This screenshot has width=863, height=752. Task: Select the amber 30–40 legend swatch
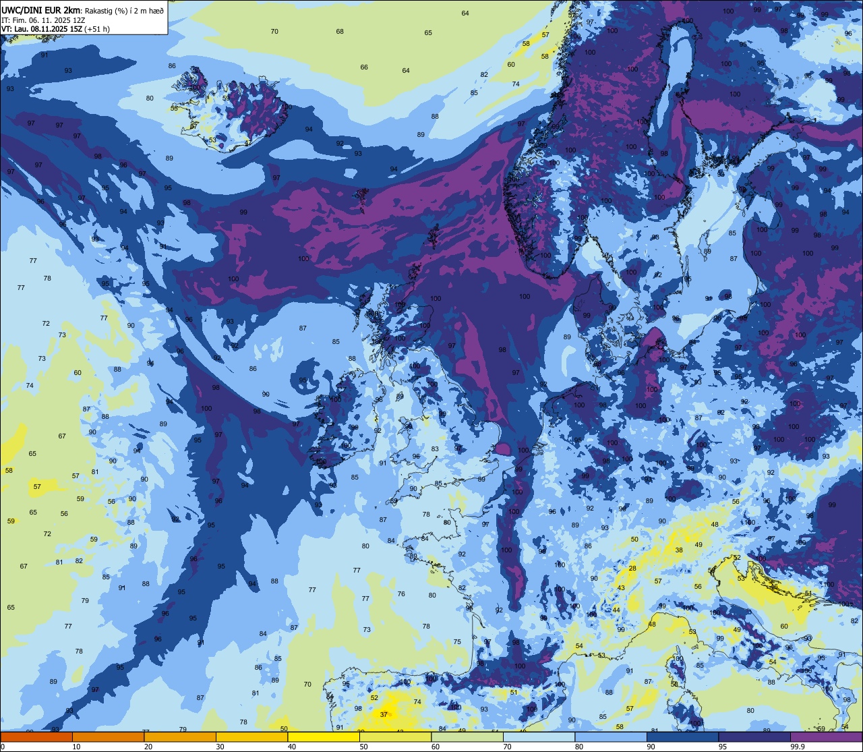pyautogui.click(x=251, y=736)
